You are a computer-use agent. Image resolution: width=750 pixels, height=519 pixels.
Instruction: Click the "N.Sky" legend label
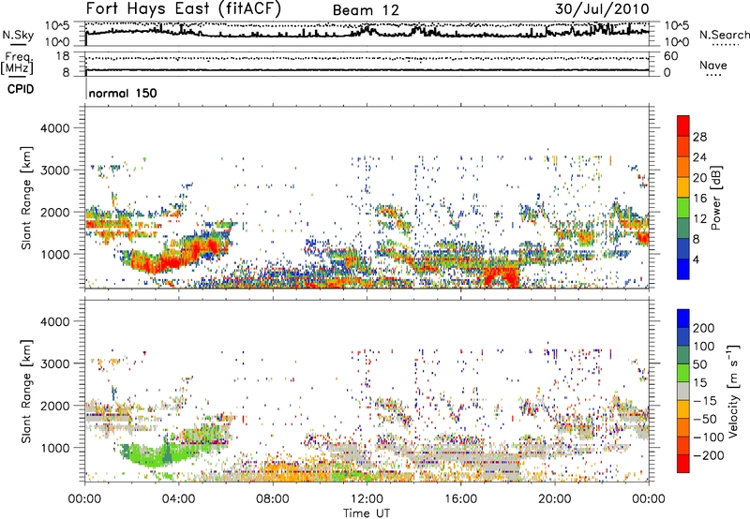click(x=18, y=35)
